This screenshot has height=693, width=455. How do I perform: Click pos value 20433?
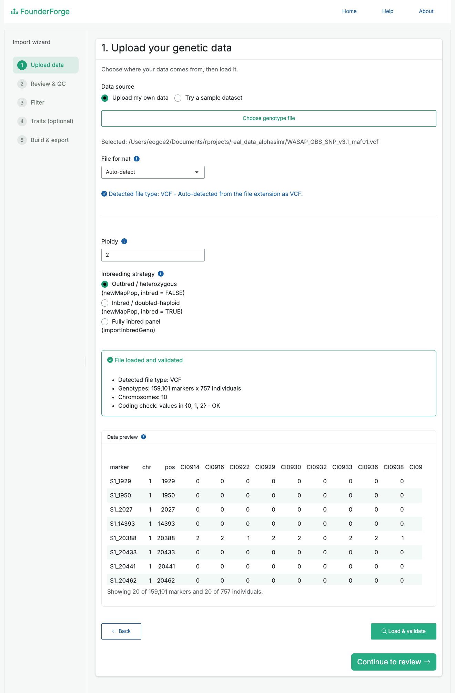(166, 552)
